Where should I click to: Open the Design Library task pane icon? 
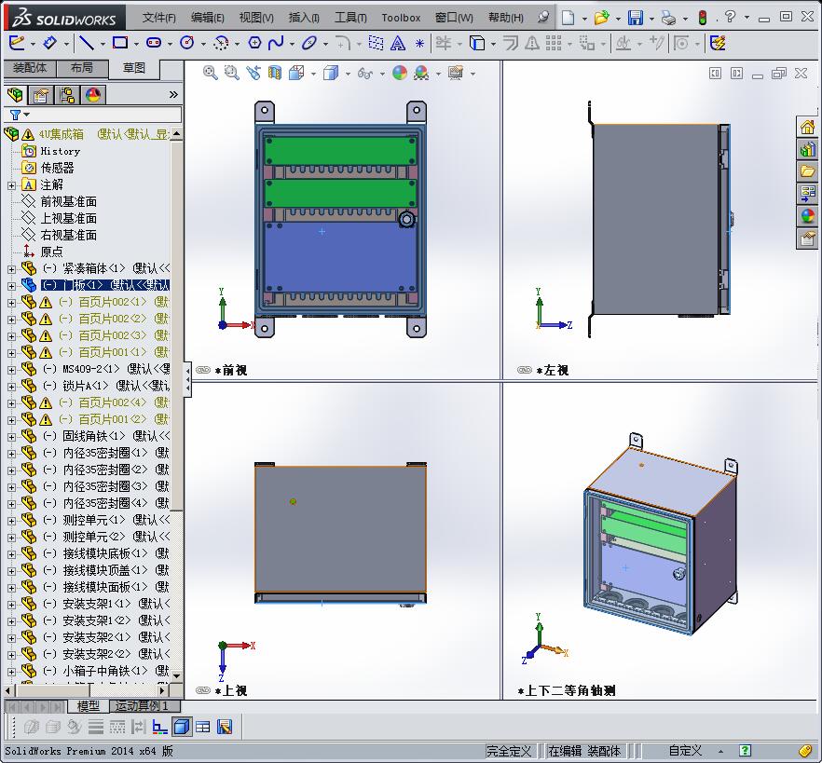pos(807,149)
